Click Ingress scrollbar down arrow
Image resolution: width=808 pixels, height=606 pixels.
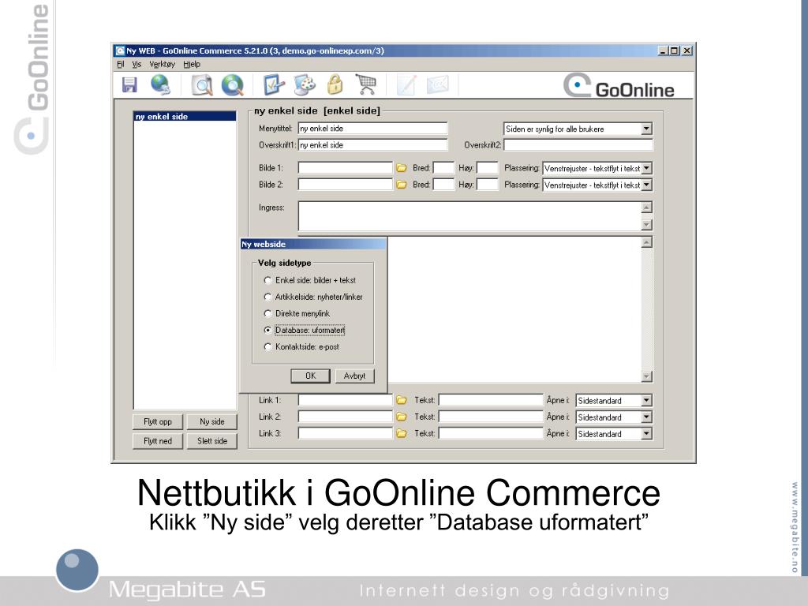click(647, 225)
